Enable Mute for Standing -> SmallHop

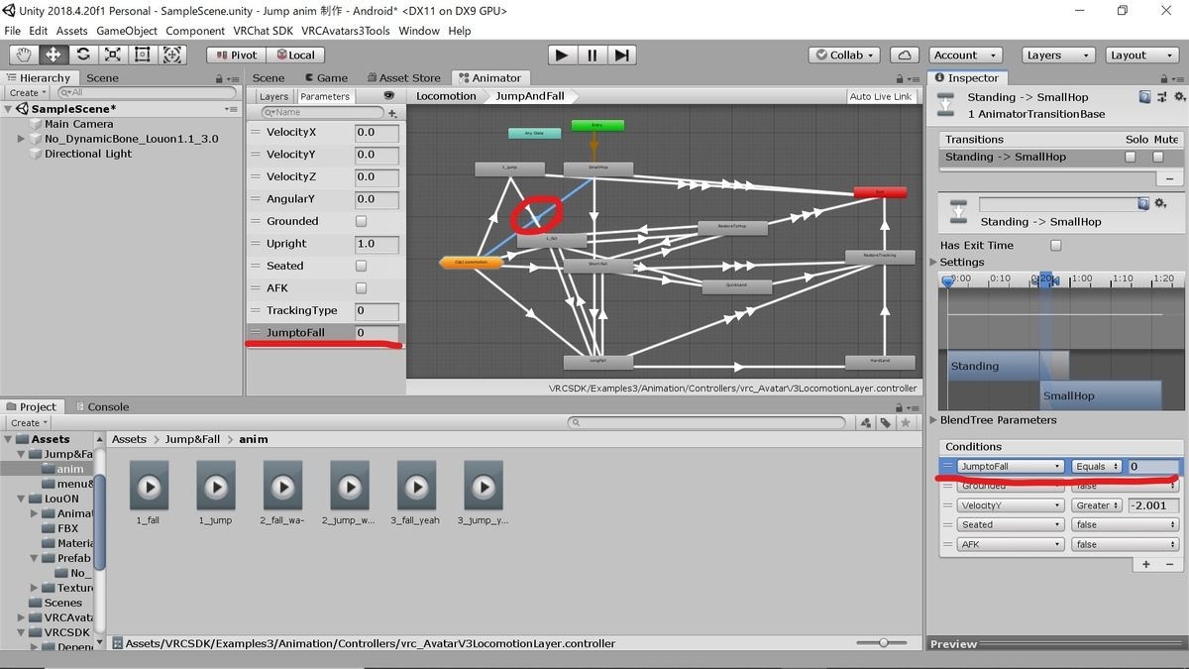click(1157, 157)
